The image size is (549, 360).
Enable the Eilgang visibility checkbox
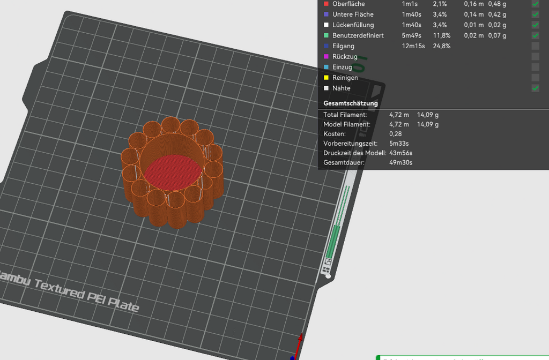pos(536,46)
